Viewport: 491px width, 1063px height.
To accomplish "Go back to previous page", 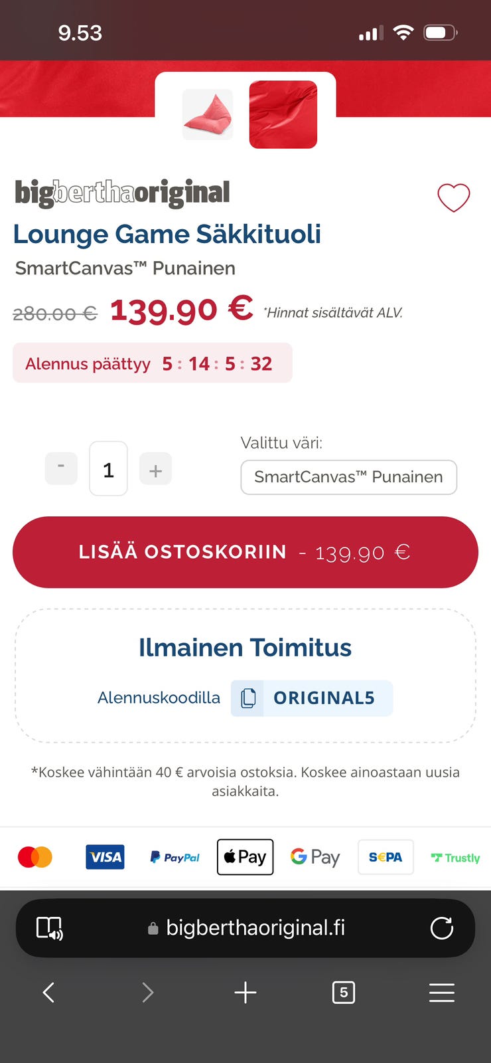I will pyautogui.click(x=48, y=993).
